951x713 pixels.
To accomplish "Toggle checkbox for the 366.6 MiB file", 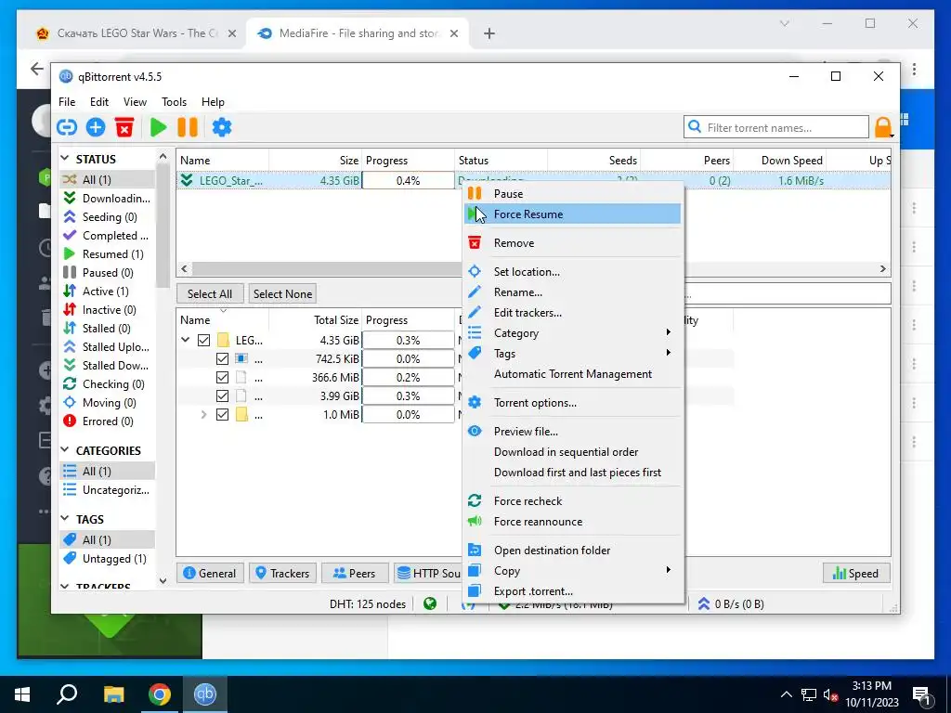I will click(x=222, y=377).
